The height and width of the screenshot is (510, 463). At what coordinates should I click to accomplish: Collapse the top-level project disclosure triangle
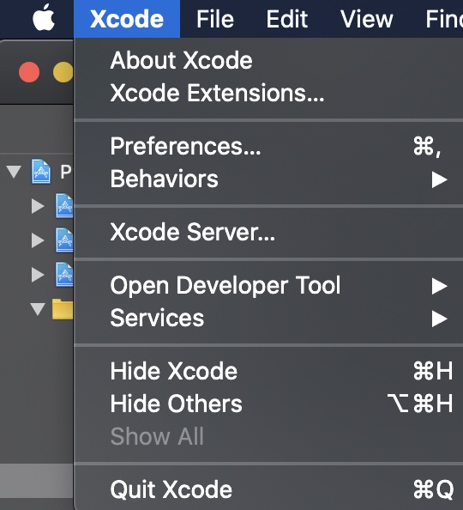coord(14,172)
